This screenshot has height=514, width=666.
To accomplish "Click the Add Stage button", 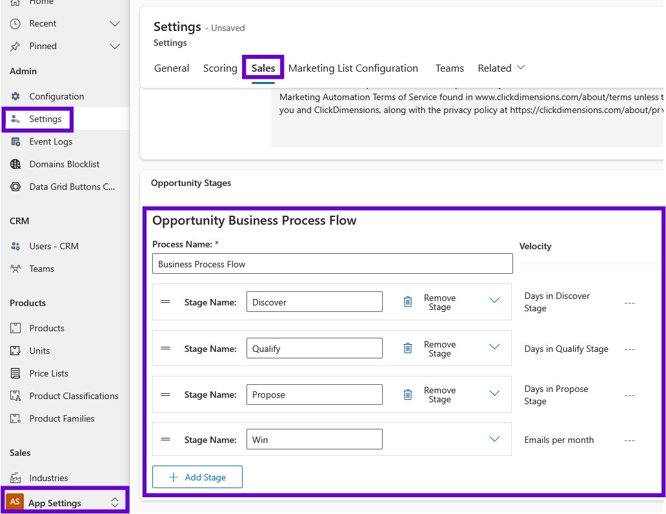I will point(197,477).
